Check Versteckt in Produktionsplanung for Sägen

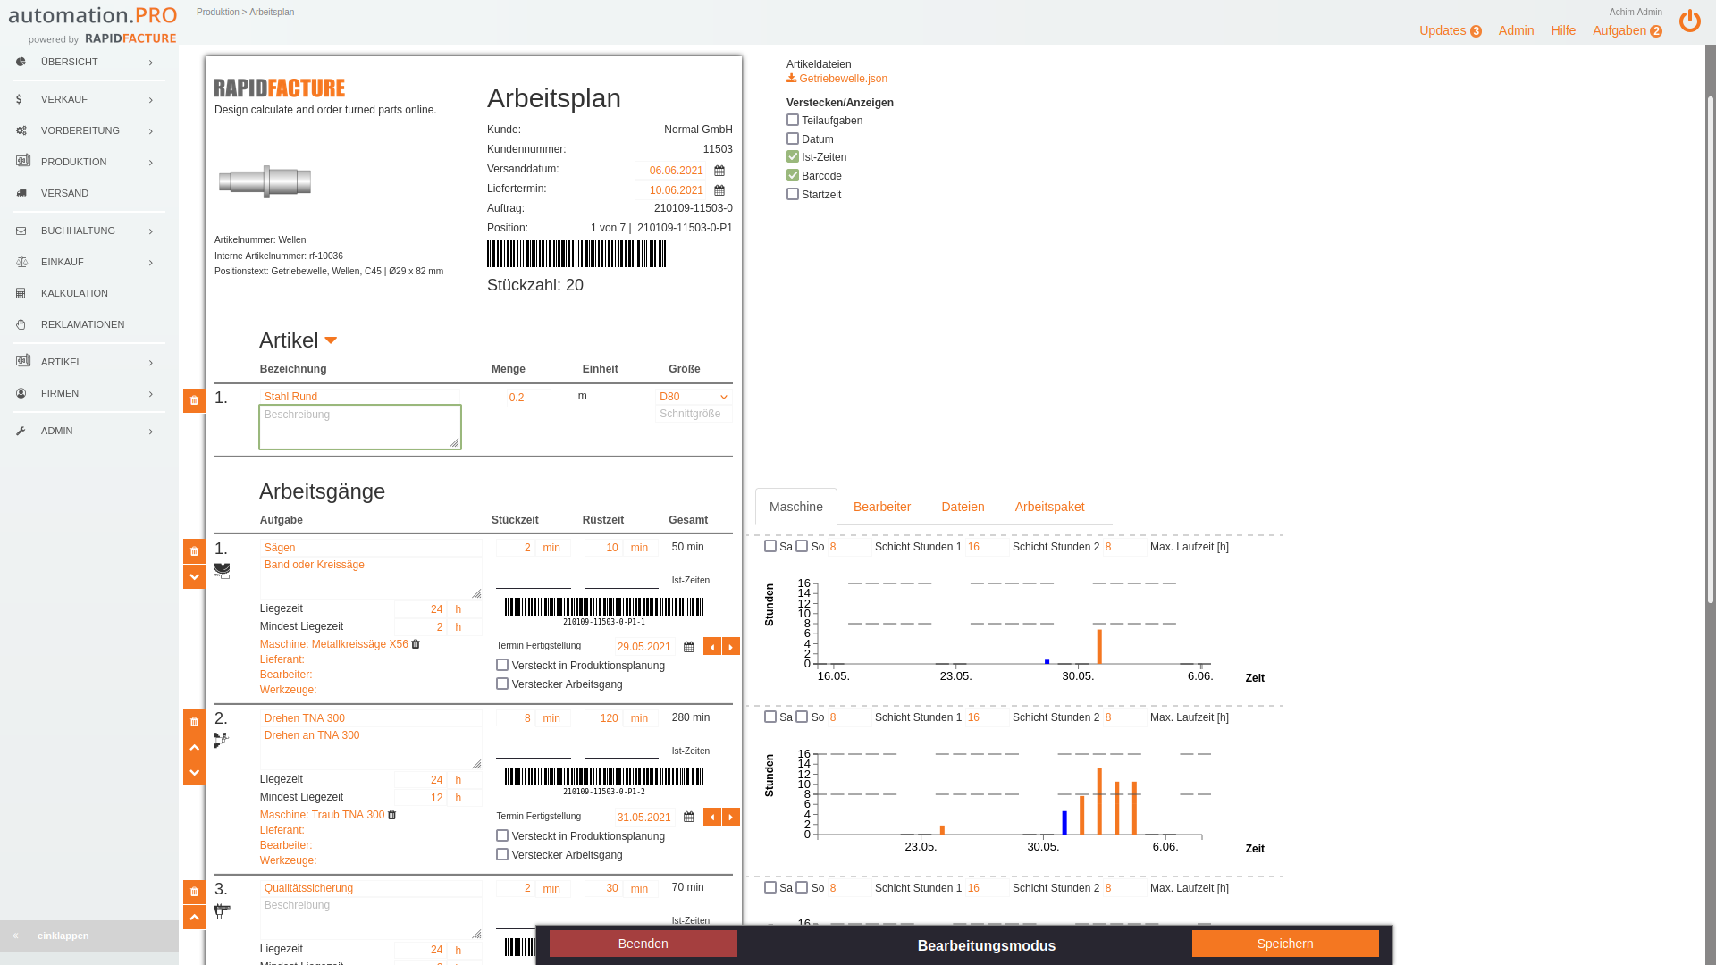click(502, 665)
